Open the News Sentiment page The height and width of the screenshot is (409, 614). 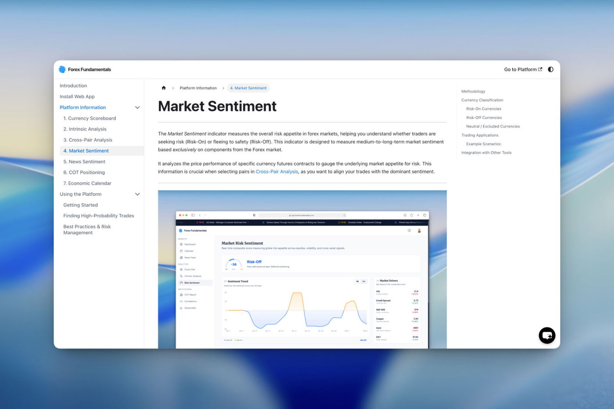tap(84, 162)
